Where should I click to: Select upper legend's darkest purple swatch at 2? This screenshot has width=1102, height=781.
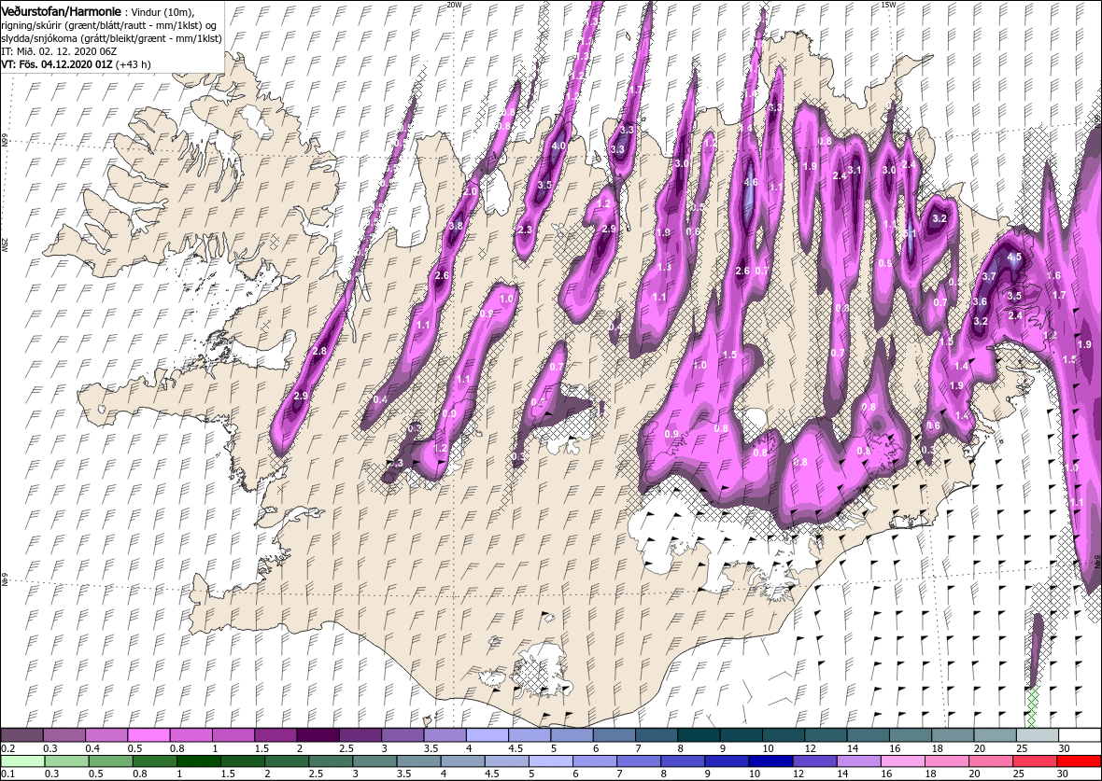click(x=318, y=734)
